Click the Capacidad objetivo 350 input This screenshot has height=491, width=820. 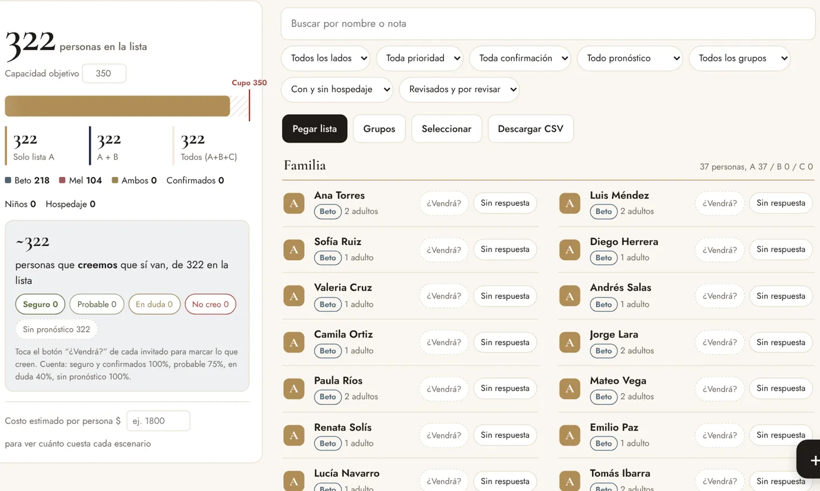pos(104,74)
